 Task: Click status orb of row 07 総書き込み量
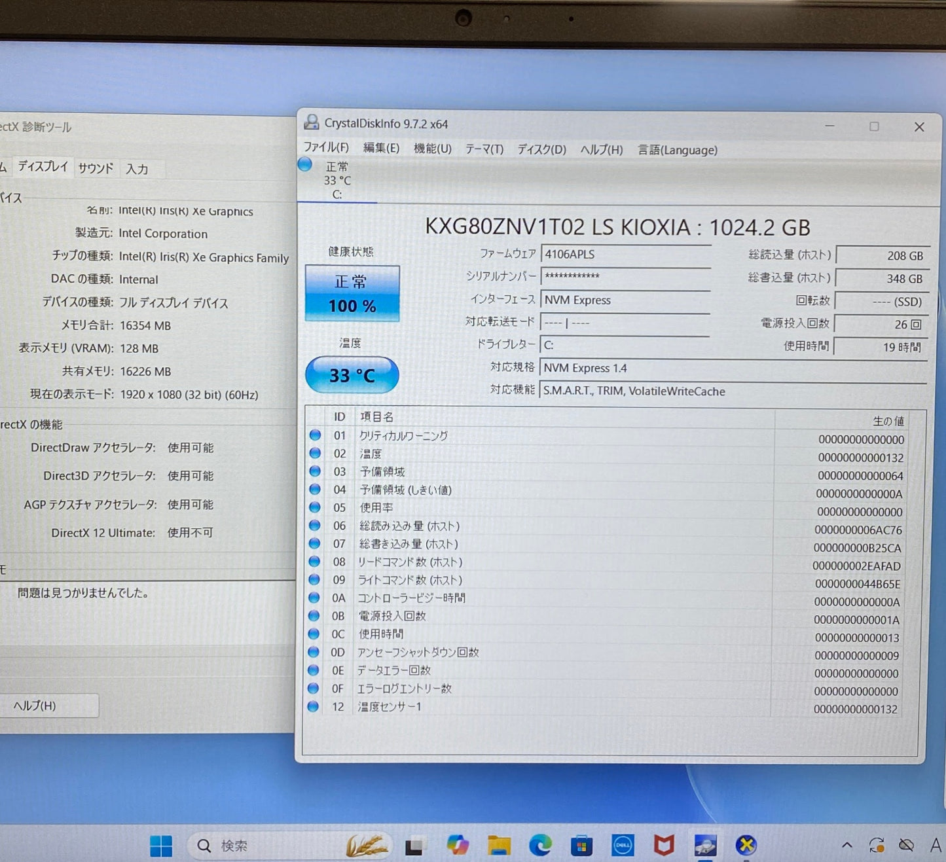pos(315,543)
